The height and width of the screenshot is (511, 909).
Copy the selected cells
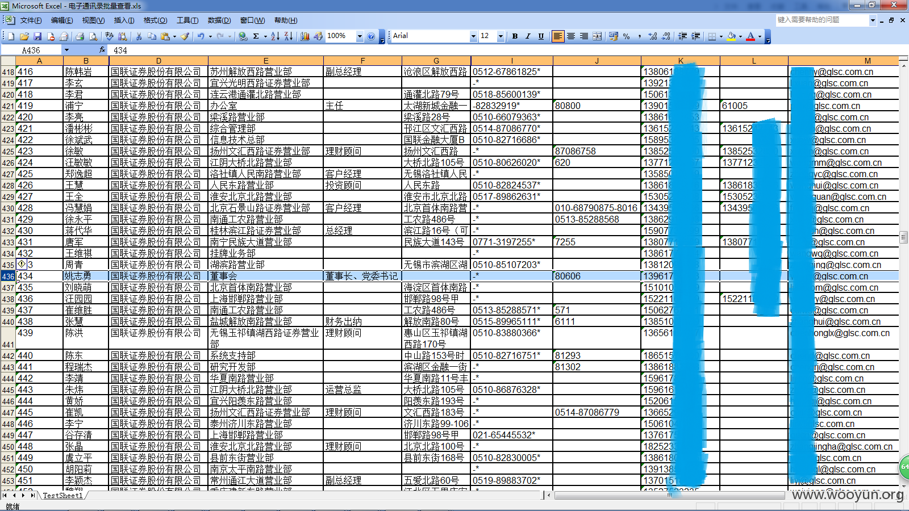152,36
